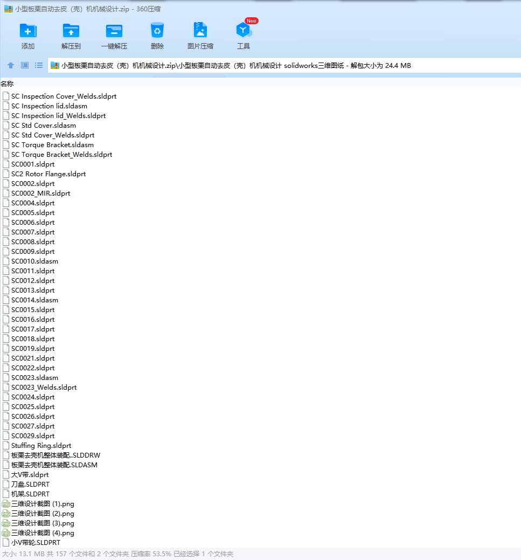
Task: Select SC Std Cover_Welds.sldprt
Action: (52, 135)
